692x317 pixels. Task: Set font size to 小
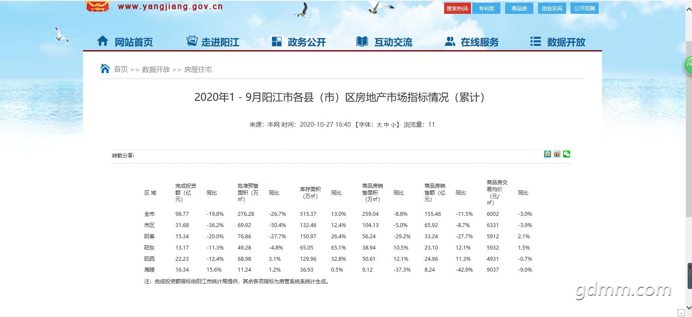393,125
